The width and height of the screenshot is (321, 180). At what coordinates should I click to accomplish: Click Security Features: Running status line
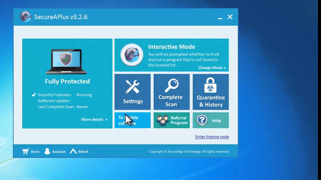click(65, 95)
